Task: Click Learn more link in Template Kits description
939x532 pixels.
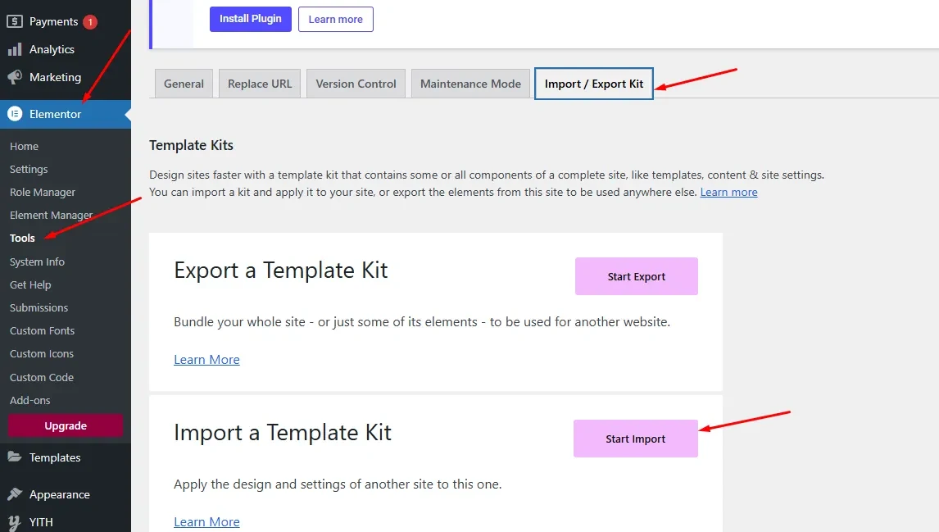Action: click(x=728, y=193)
